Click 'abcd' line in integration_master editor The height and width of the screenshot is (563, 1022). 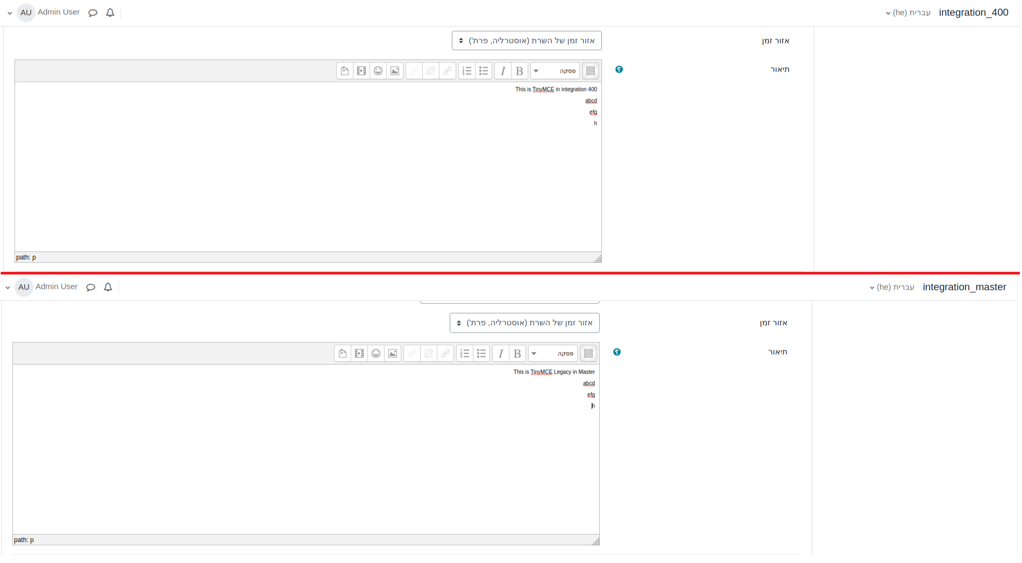[x=589, y=383]
